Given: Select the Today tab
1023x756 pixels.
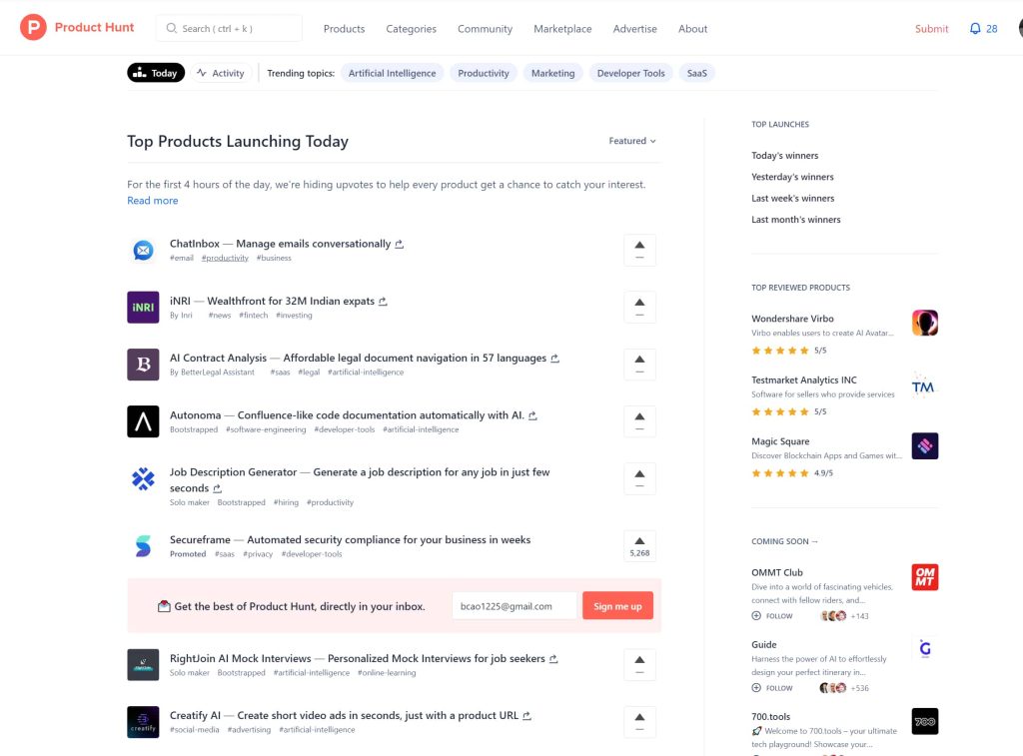Looking at the screenshot, I should [x=156, y=73].
